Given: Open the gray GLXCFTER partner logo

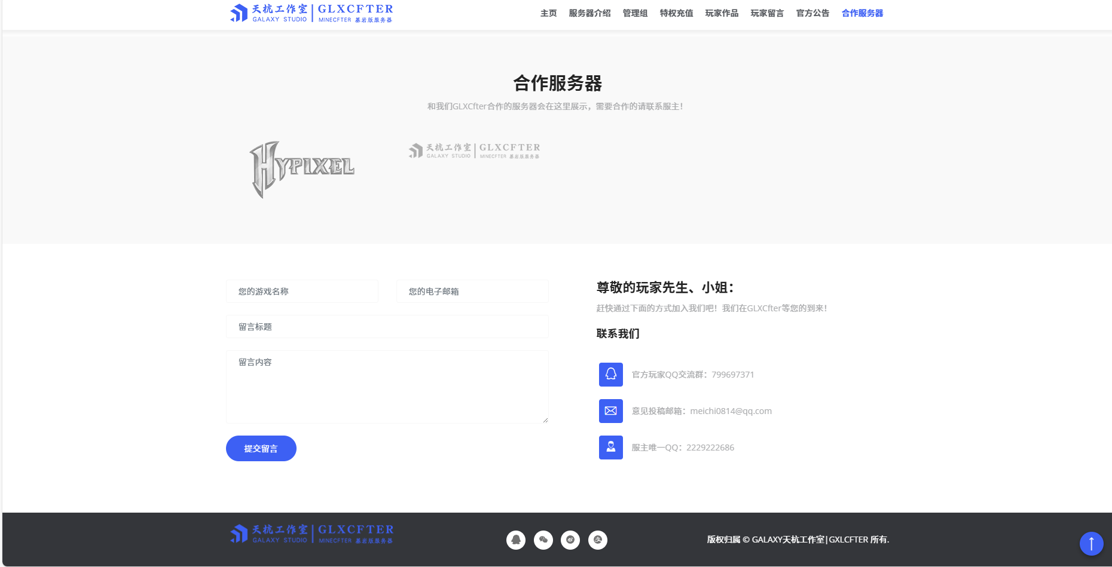Looking at the screenshot, I should point(474,151).
